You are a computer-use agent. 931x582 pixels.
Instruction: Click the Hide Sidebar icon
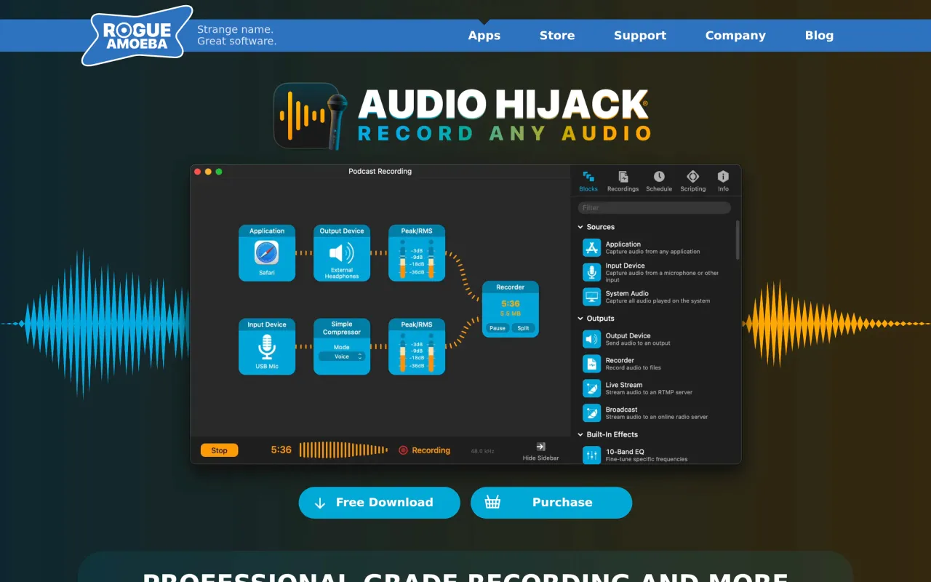(x=540, y=447)
